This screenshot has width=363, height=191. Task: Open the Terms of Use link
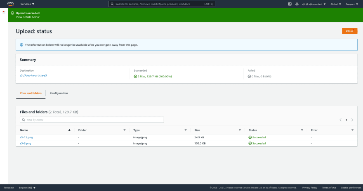(x=329, y=188)
